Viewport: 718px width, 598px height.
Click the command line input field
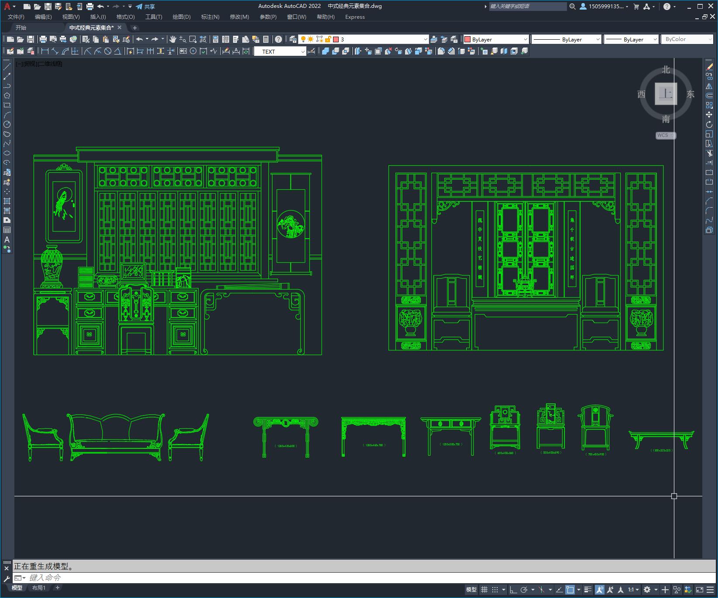tap(371, 578)
